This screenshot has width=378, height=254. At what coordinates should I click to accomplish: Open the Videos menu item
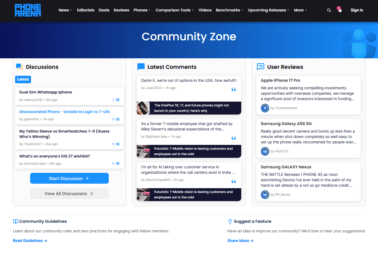coord(205,10)
